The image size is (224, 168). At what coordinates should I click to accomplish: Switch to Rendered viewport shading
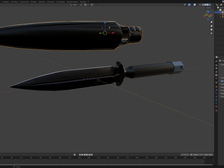[210, 5]
